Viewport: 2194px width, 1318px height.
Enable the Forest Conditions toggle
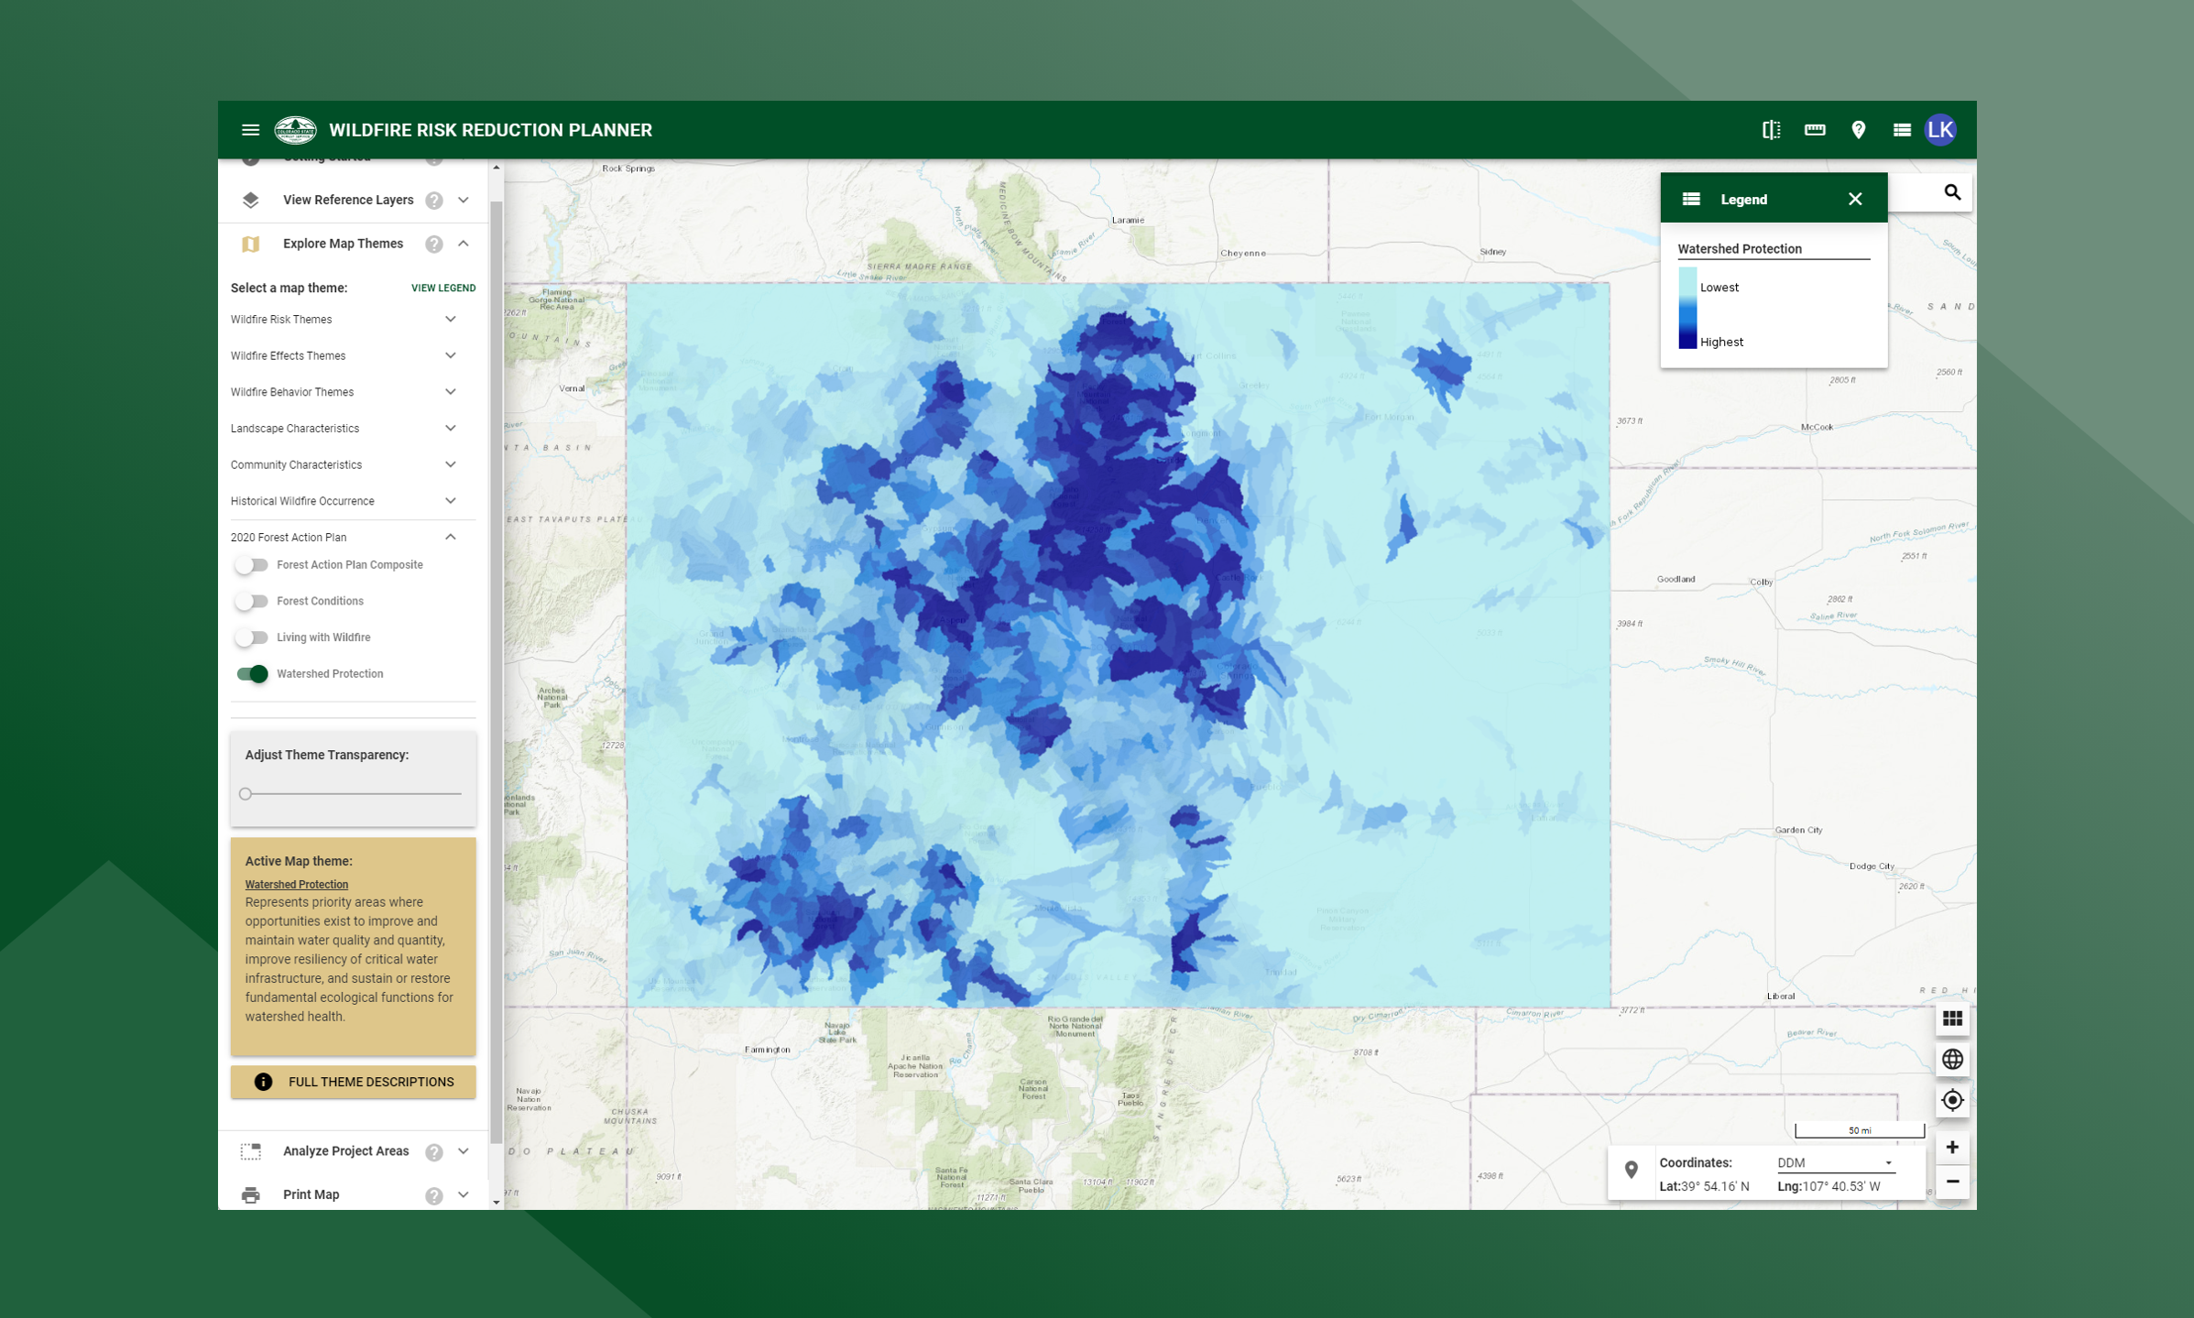[251, 601]
